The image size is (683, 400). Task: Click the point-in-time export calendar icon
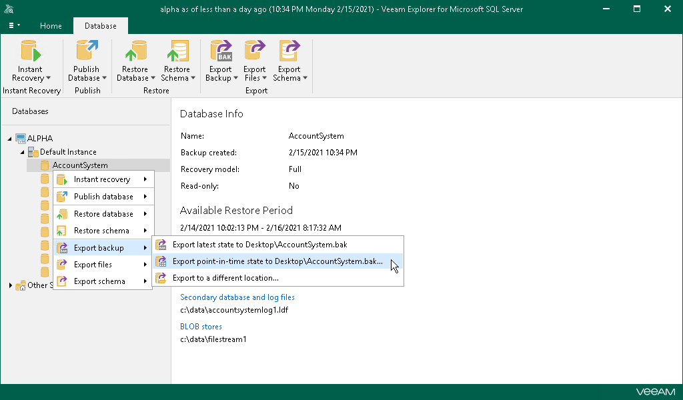(161, 261)
